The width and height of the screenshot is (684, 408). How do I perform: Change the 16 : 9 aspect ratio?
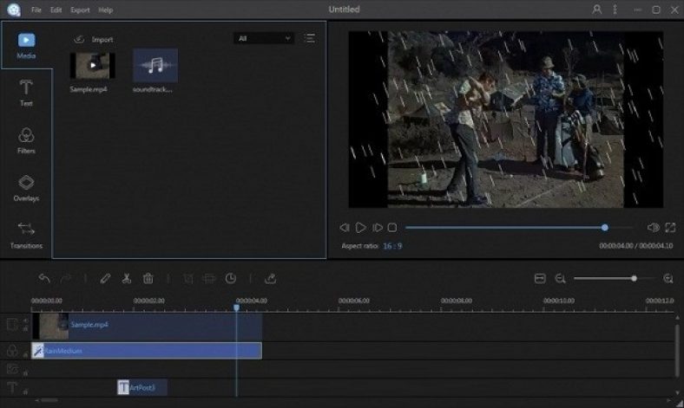coord(392,246)
